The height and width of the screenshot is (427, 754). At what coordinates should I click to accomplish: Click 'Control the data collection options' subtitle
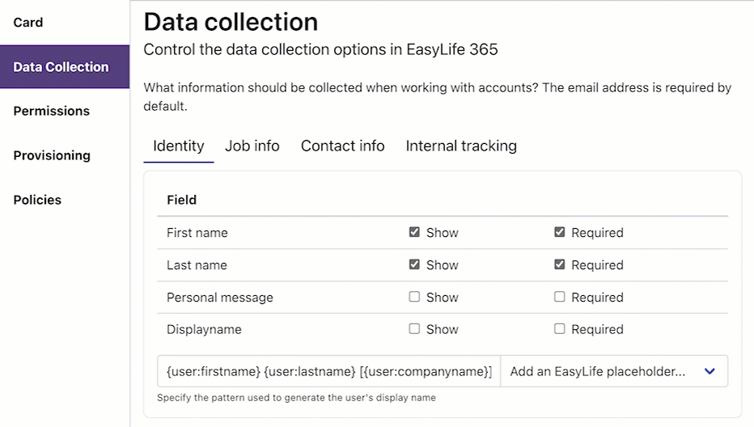[320, 49]
